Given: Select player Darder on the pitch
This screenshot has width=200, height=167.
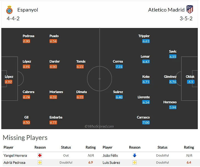Looking at the screenshot, I should pos(55,62).
